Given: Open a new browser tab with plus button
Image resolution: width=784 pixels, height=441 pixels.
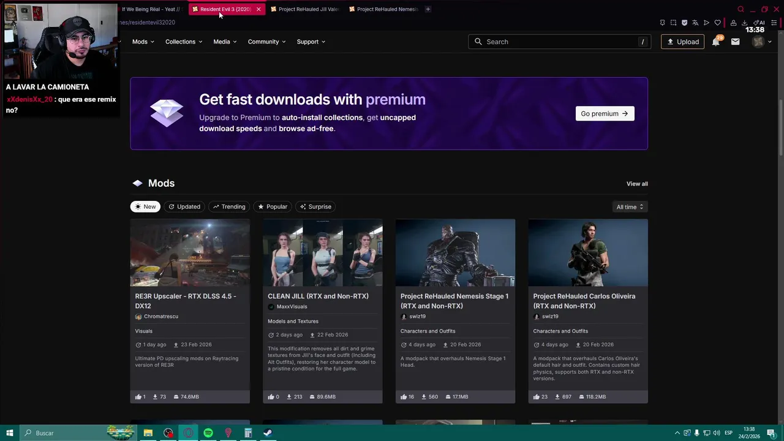Looking at the screenshot, I should pos(428,9).
